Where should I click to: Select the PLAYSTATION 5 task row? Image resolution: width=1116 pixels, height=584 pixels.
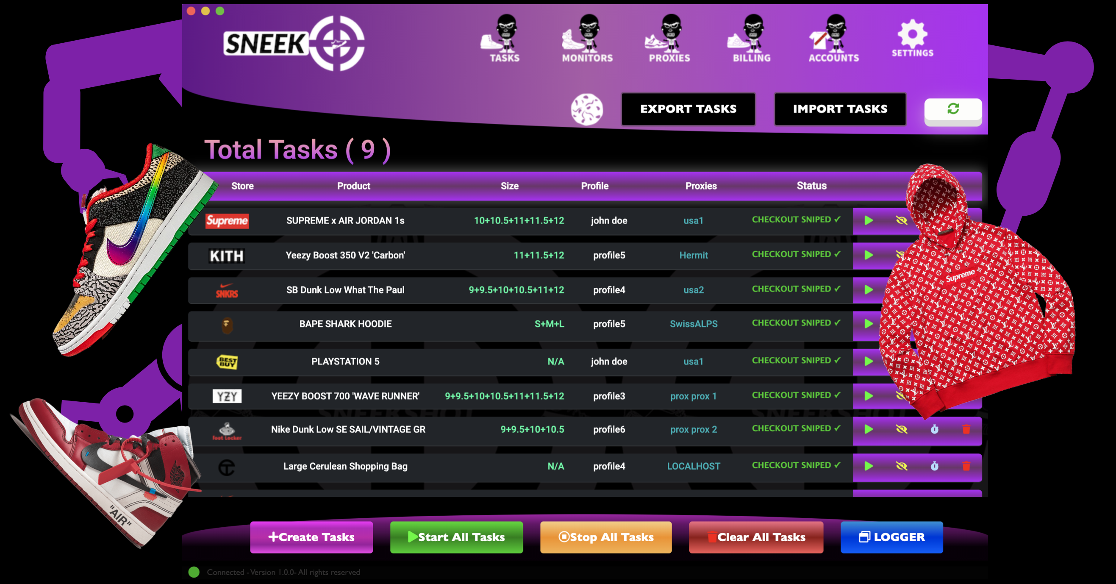pyautogui.click(x=345, y=362)
